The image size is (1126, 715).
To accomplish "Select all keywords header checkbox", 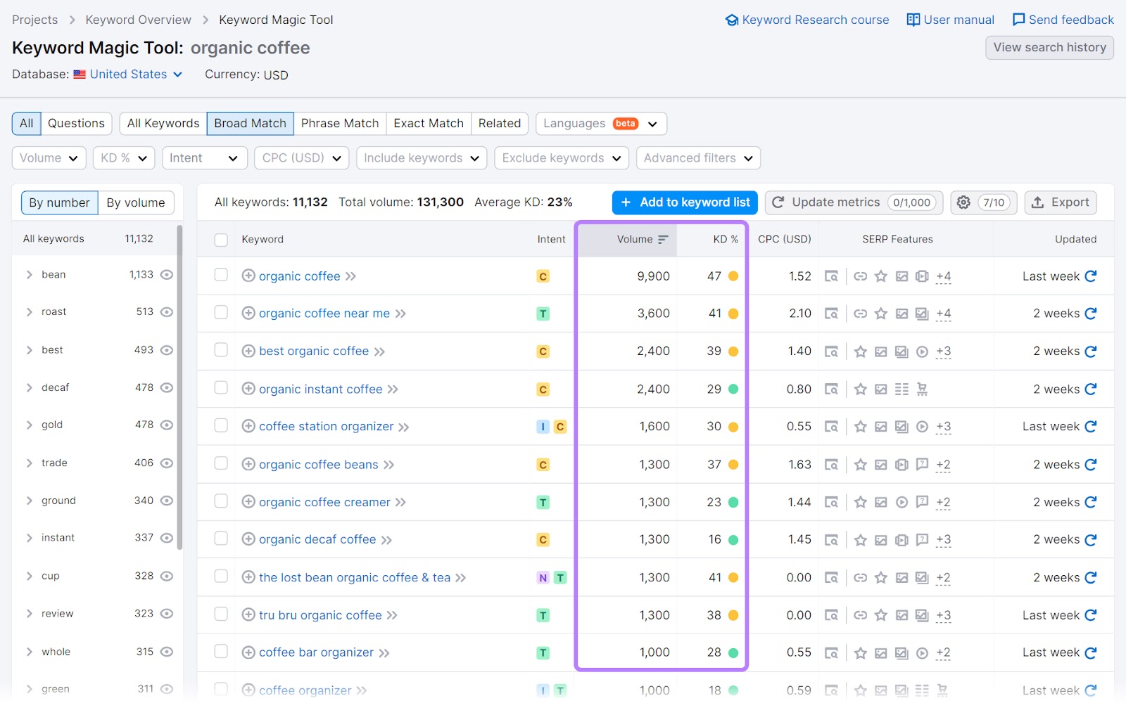I will [x=221, y=240].
